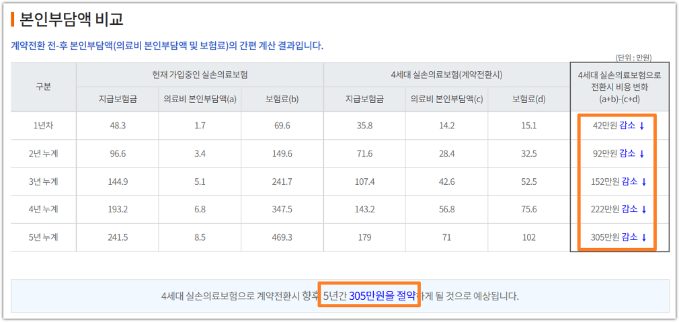Click the '4세대 실손의료보험(계약전환시)' header
Screen dimensions: 679x322
click(x=446, y=75)
